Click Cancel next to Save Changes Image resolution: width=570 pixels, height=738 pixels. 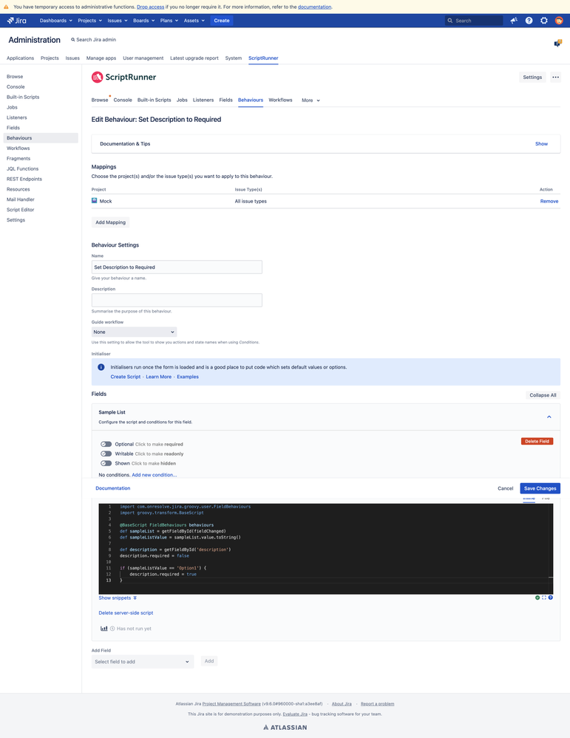pyautogui.click(x=506, y=488)
